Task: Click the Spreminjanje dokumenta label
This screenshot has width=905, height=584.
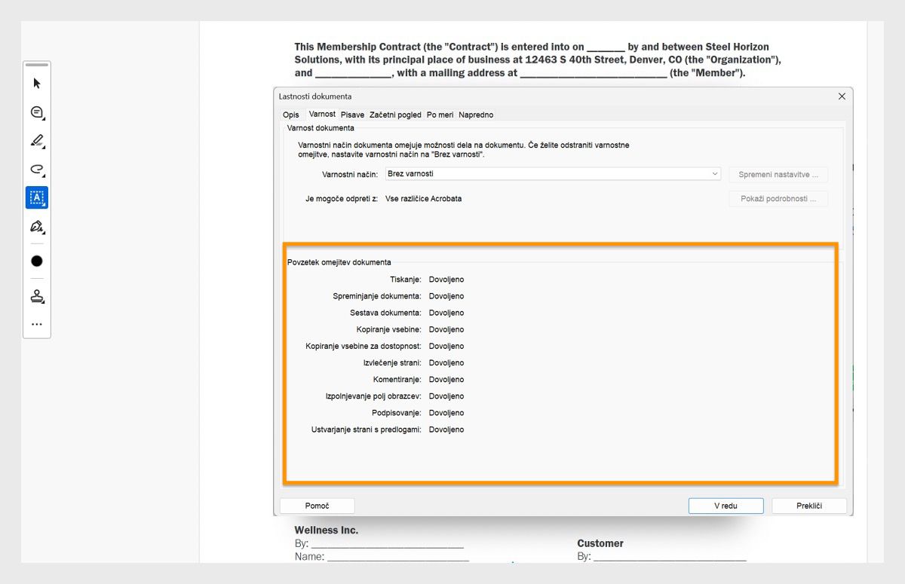Action: coord(377,296)
